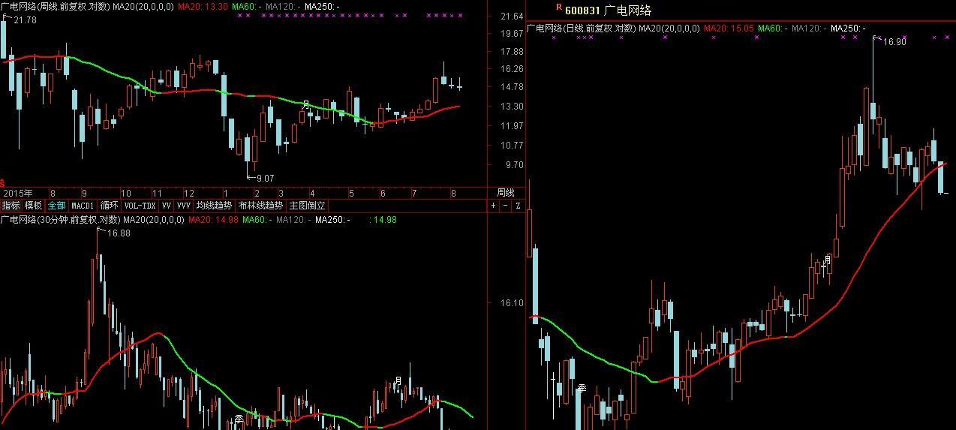Click the 16.88 high on 30-minute chart

point(119,233)
